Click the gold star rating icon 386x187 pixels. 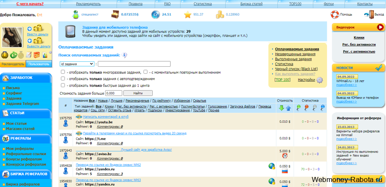pos(188,15)
